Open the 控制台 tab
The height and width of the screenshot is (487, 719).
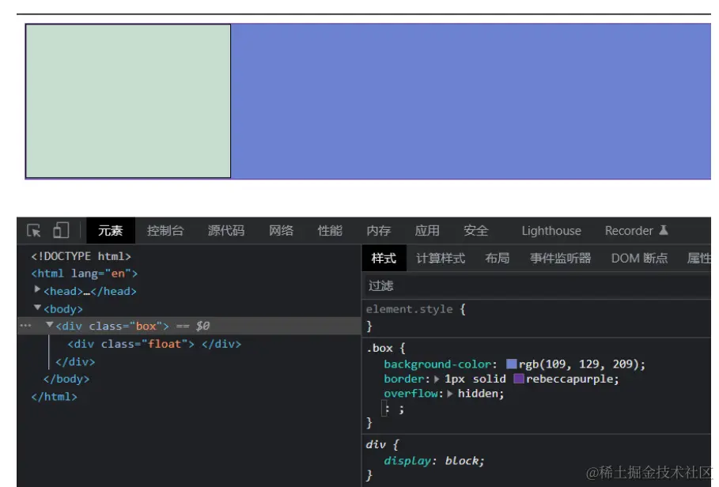pos(165,230)
